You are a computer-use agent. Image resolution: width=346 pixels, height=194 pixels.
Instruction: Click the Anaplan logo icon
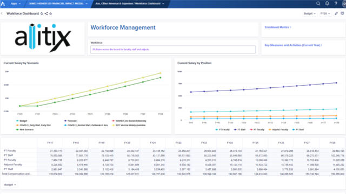click(3, 4)
